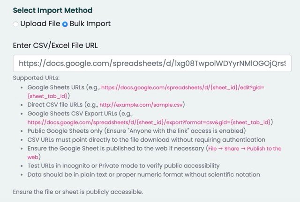
Task: Click the Google Sheets edit?gid= example URL
Action: click(x=191, y=87)
